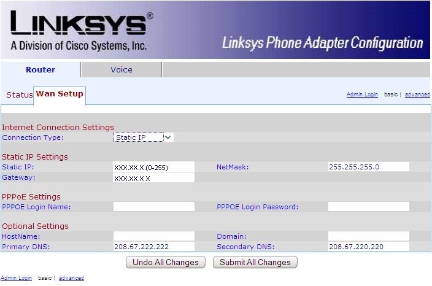Viewport: 432px width, 286px height.
Task: Open the Voice tab
Action: point(121,69)
